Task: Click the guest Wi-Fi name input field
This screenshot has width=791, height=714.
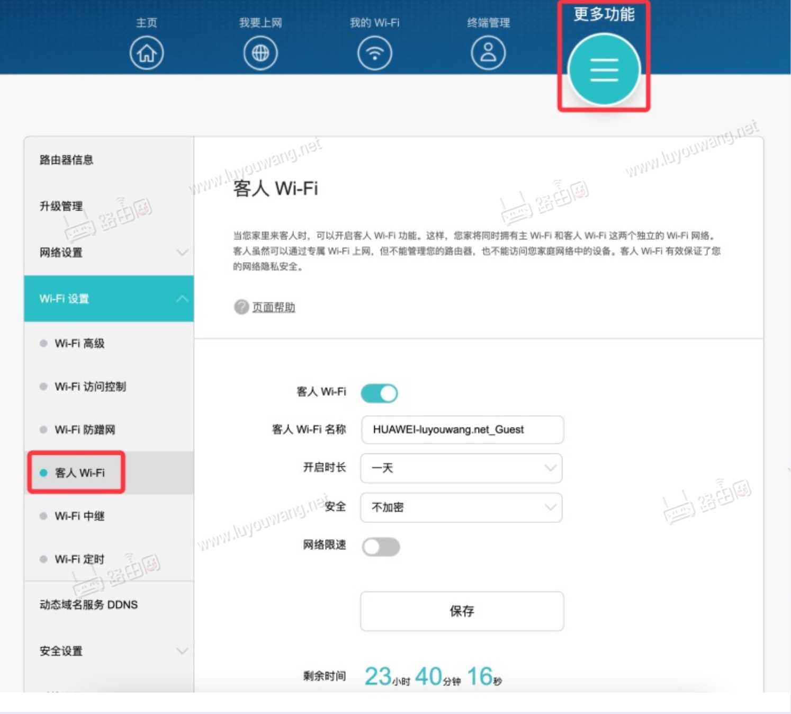Action: click(x=462, y=430)
